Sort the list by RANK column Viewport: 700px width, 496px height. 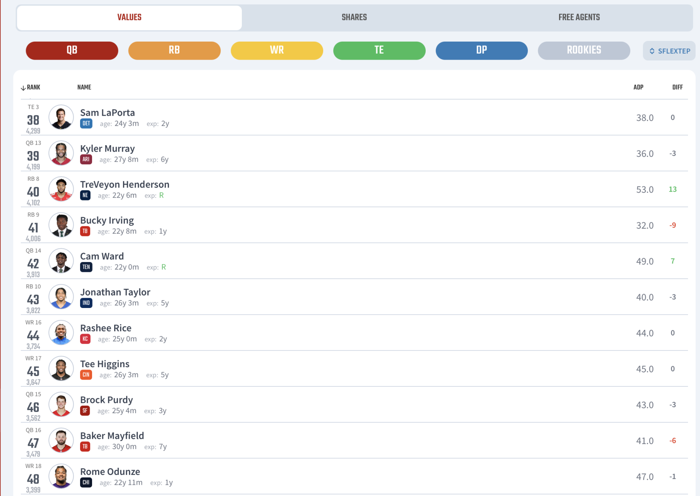pyautogui.click(x=31, y=87)
